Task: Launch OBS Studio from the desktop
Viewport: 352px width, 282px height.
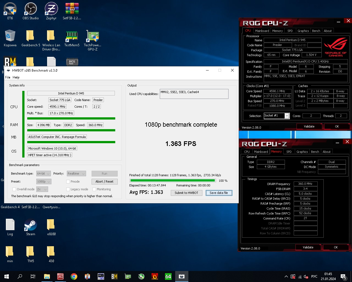Action: coord(31,11)
